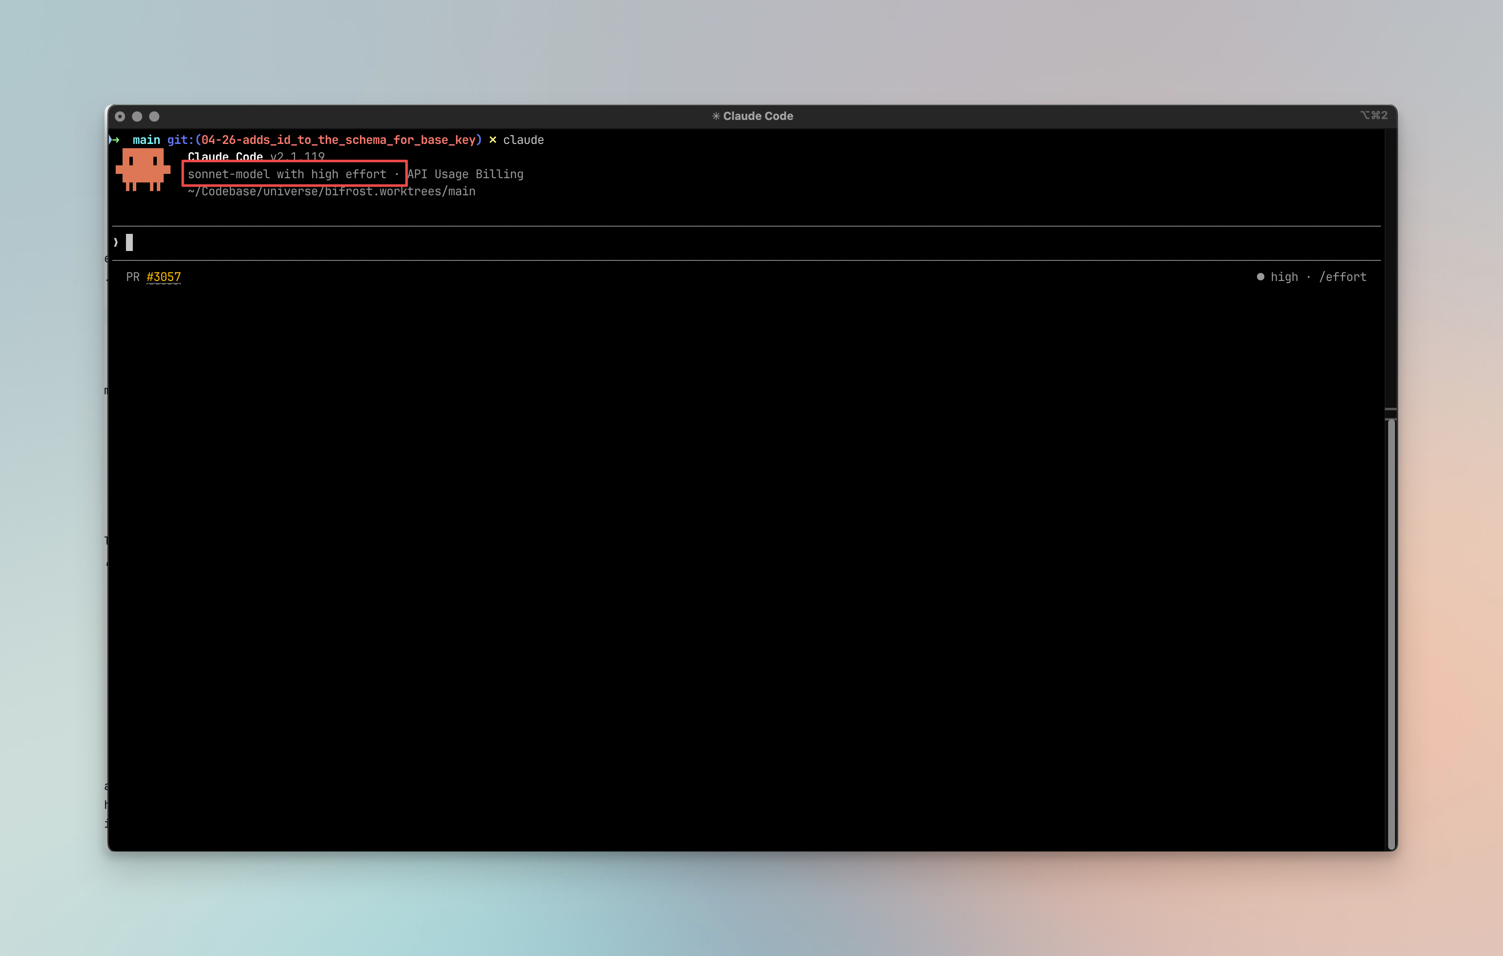Screen dimensions: 1503x956
Task: Click the yellow × git dirty marker
Action: 492,140
